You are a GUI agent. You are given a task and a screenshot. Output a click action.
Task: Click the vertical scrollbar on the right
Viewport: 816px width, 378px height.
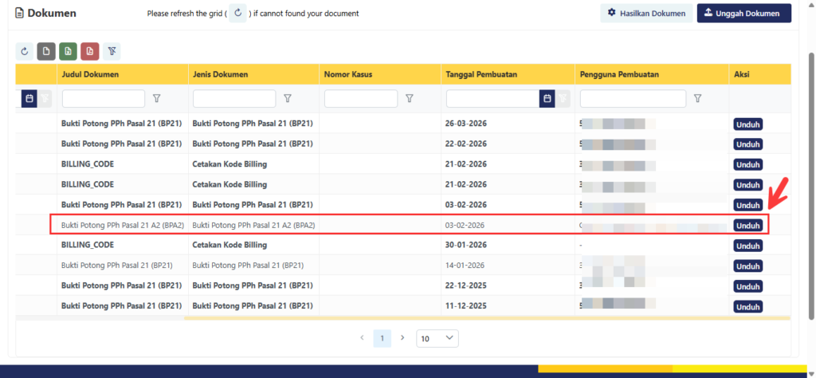(810, 159)
